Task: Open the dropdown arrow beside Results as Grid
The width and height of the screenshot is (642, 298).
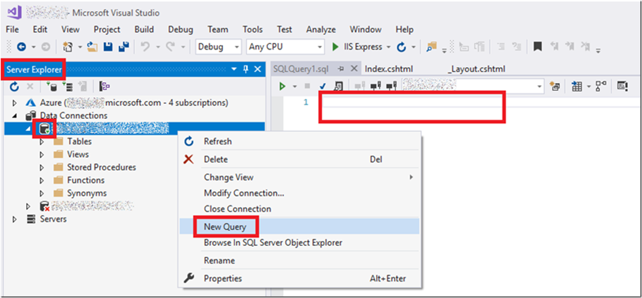Action: coord(588,86)
